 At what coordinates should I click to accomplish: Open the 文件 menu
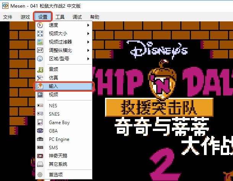[8, 17]
